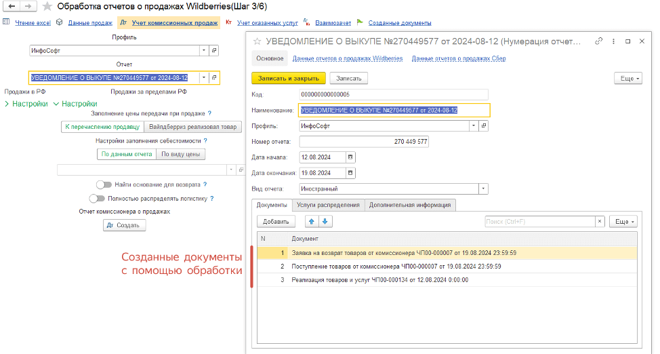Select По виду цены cost option

click(x=181, y=154)
